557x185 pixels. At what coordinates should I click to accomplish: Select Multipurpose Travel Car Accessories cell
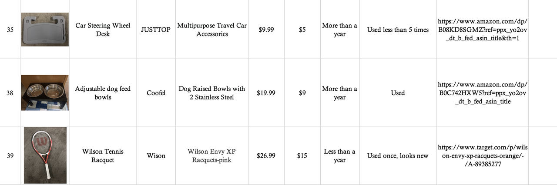212,30
